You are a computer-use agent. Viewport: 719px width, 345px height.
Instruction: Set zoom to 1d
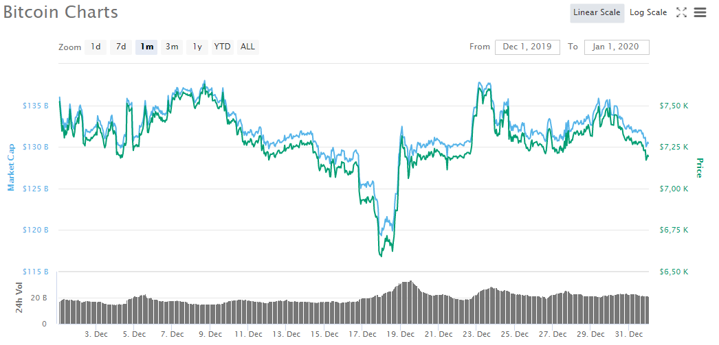click(96, 47)
